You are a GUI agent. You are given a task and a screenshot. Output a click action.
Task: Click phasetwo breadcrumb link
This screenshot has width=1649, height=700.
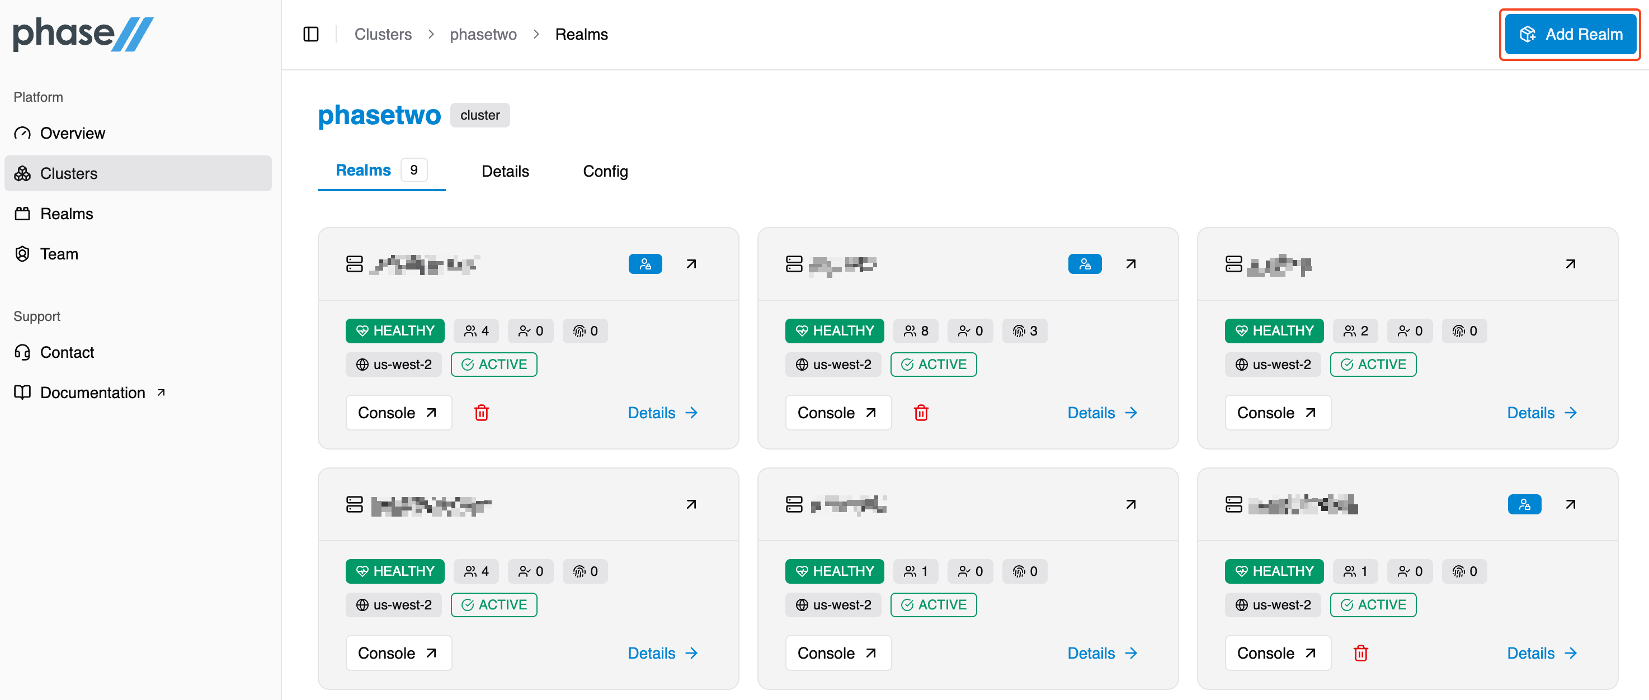483,34
